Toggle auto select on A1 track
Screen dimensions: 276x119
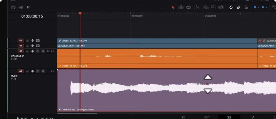(32, 51)
